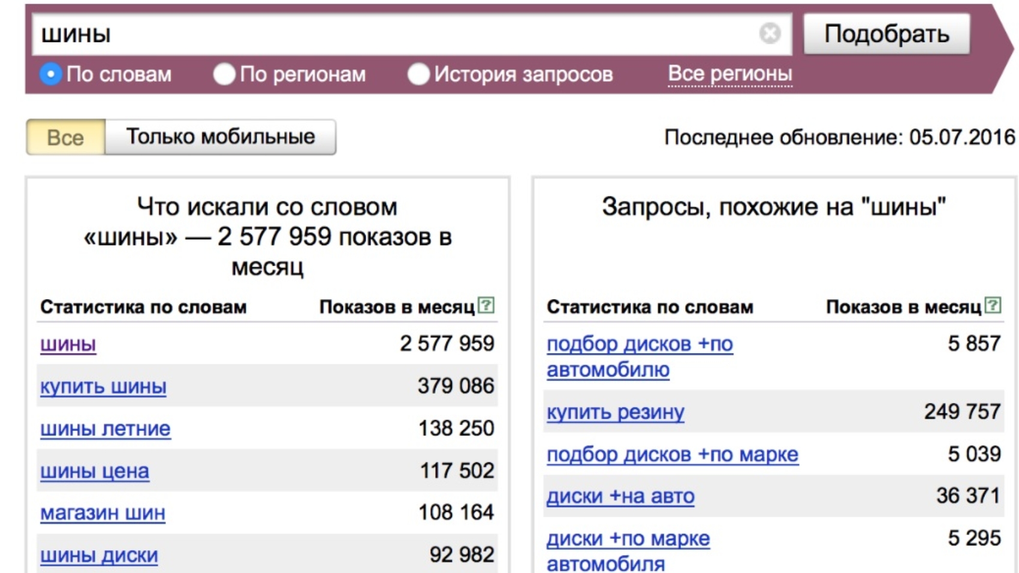Image resolution: width=1019 pixels, height=573 pixels.
Task: Click right 'Показов в месяц' column header
Action: (x=903, y=307)
